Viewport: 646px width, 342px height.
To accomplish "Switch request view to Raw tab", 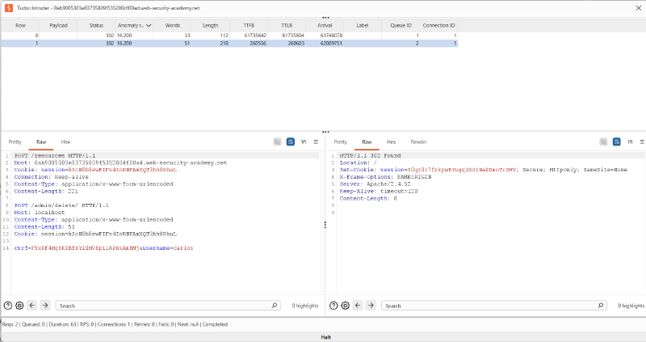I will coord(41,142).
